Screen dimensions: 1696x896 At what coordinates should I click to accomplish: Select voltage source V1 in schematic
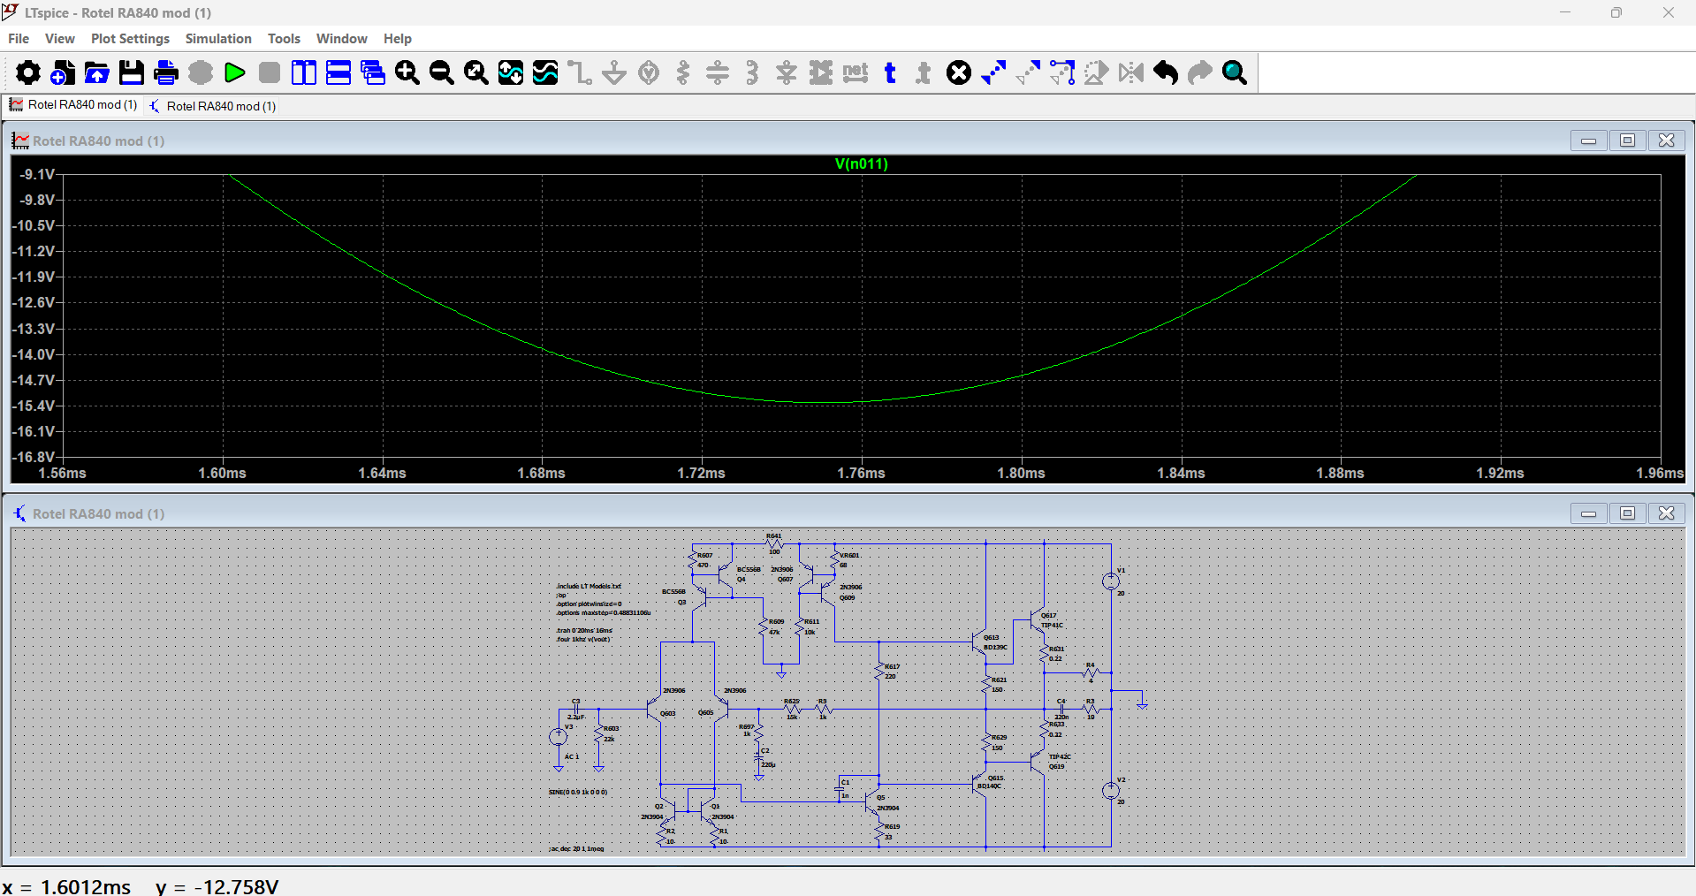click(x=1111, y=581)
